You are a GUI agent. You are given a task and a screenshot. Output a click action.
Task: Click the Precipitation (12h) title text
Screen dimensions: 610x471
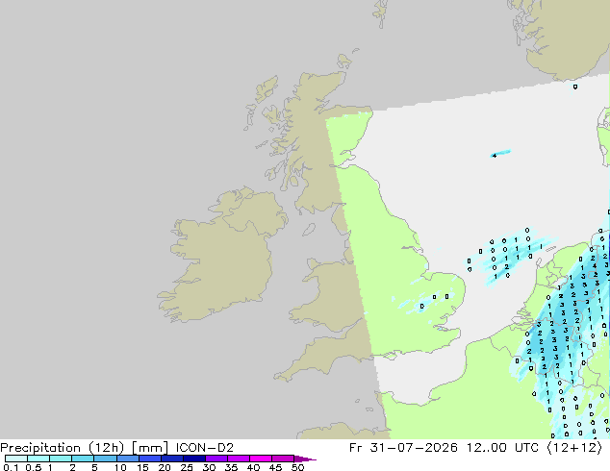[x=63, y=448]
